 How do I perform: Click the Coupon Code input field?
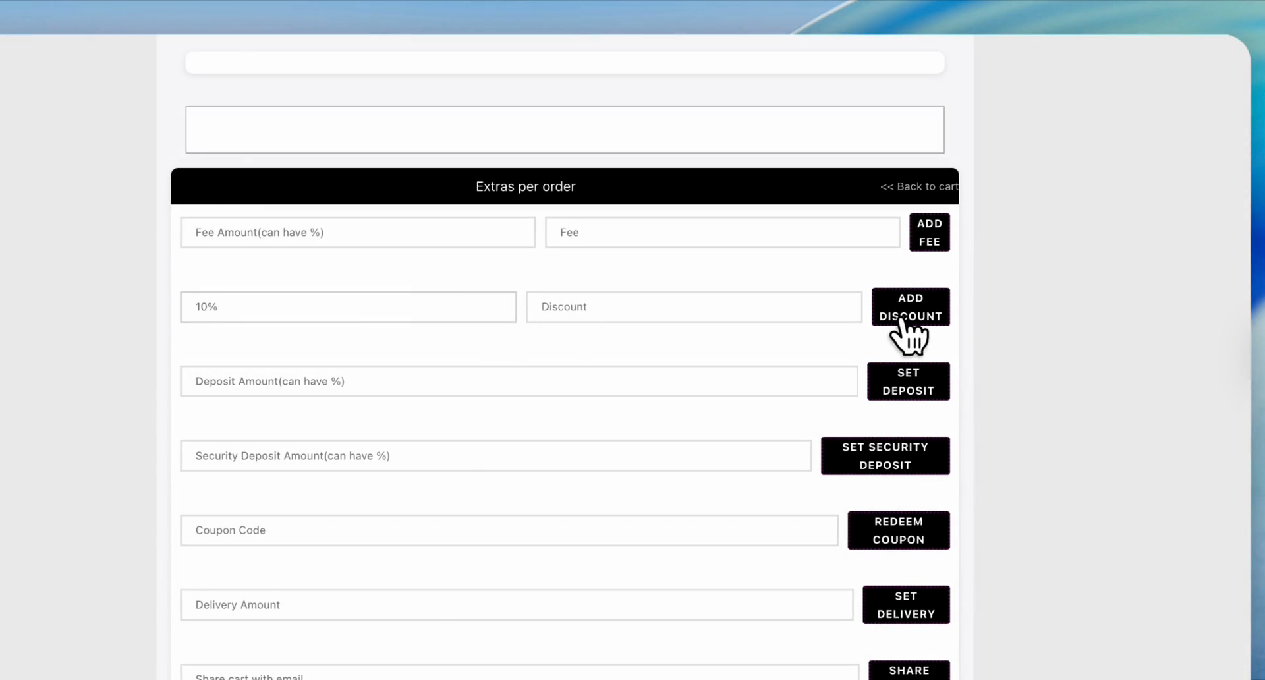click(508, 530)
